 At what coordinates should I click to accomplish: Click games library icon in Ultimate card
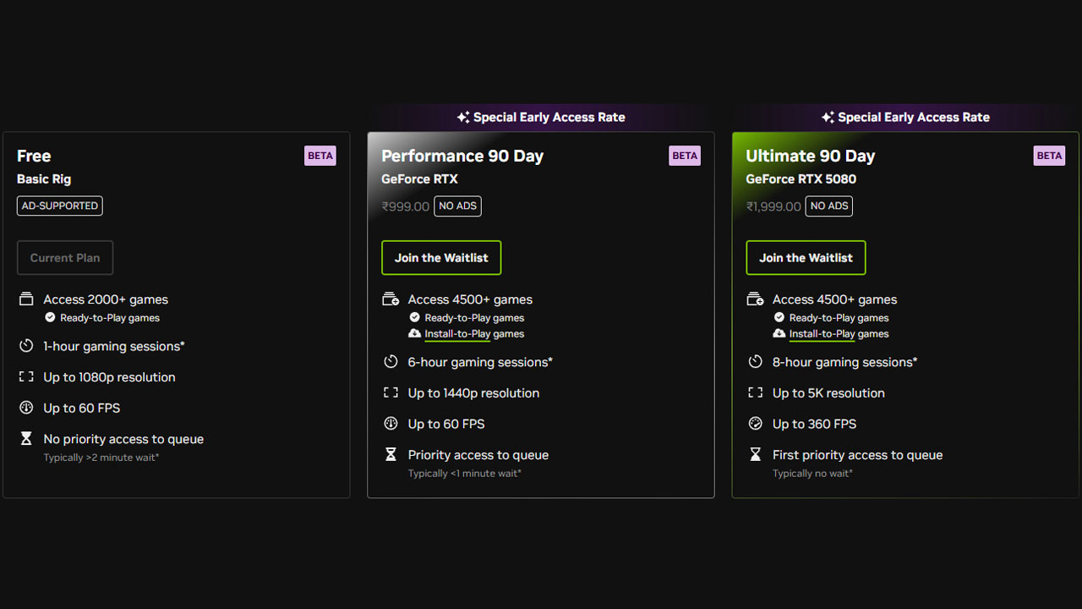click(755, 299)
